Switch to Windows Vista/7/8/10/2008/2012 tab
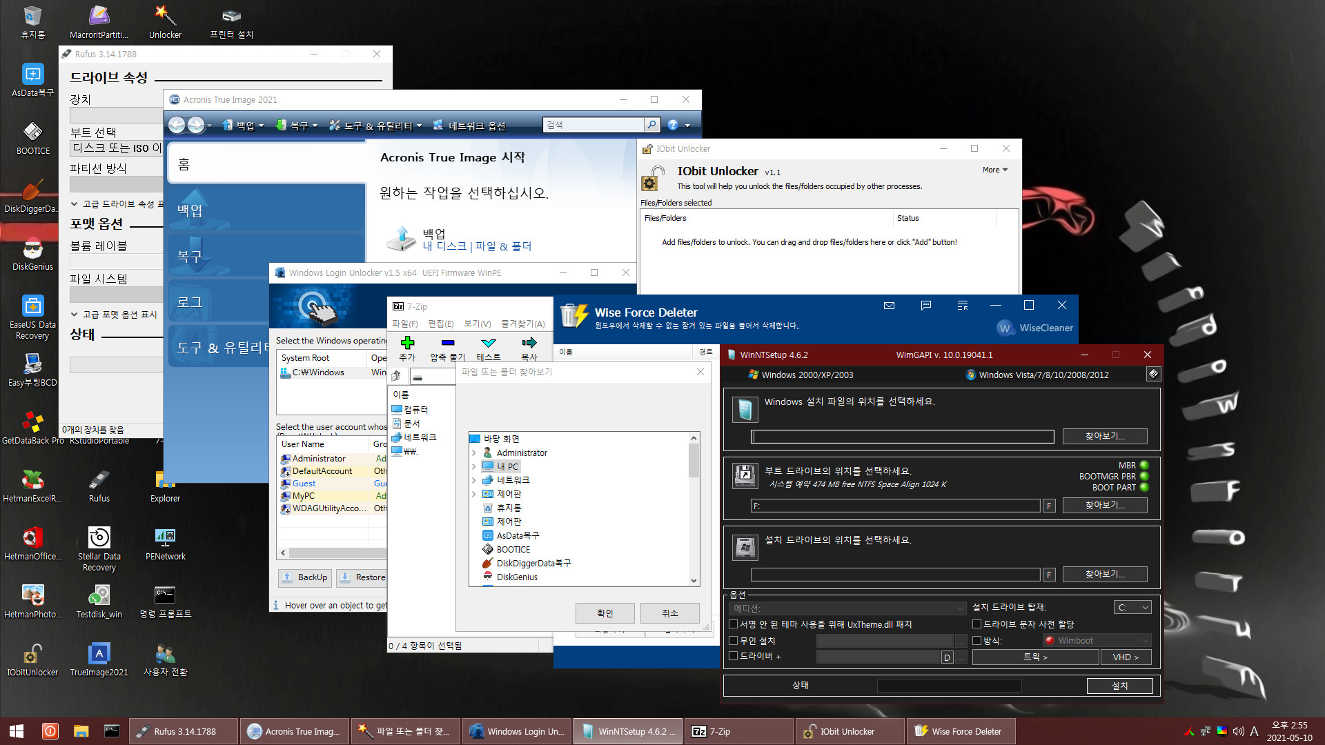The height and width of the screenshot is (745, 1325). tap(1037, 375)
